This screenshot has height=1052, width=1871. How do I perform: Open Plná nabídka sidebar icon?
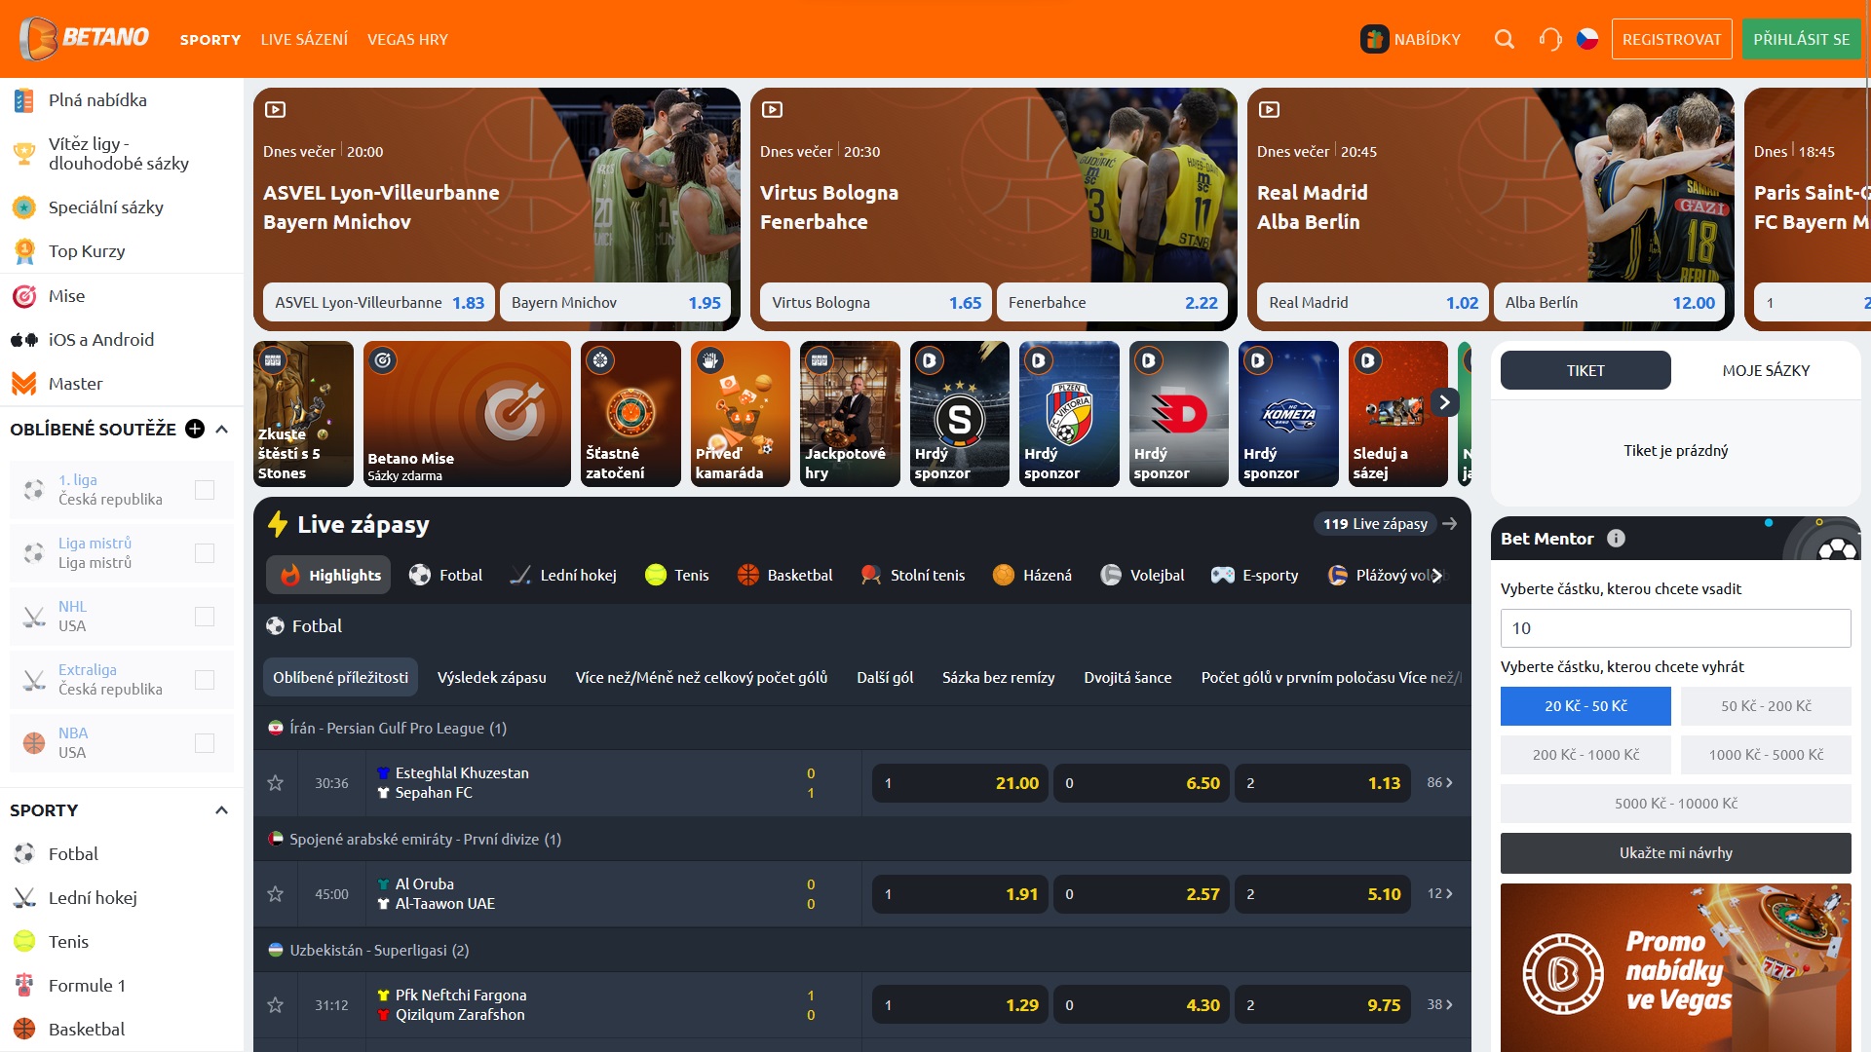24,100
